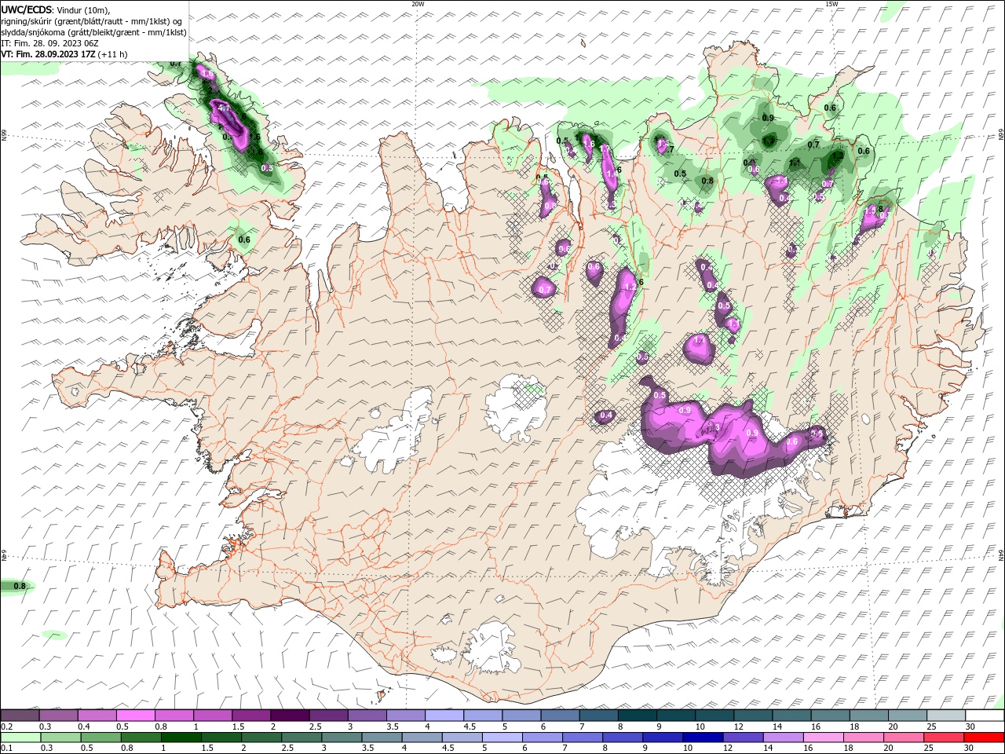
Task: Pick the top-row swatch between 1.5 and 2
Action: (x=251, y=716)
